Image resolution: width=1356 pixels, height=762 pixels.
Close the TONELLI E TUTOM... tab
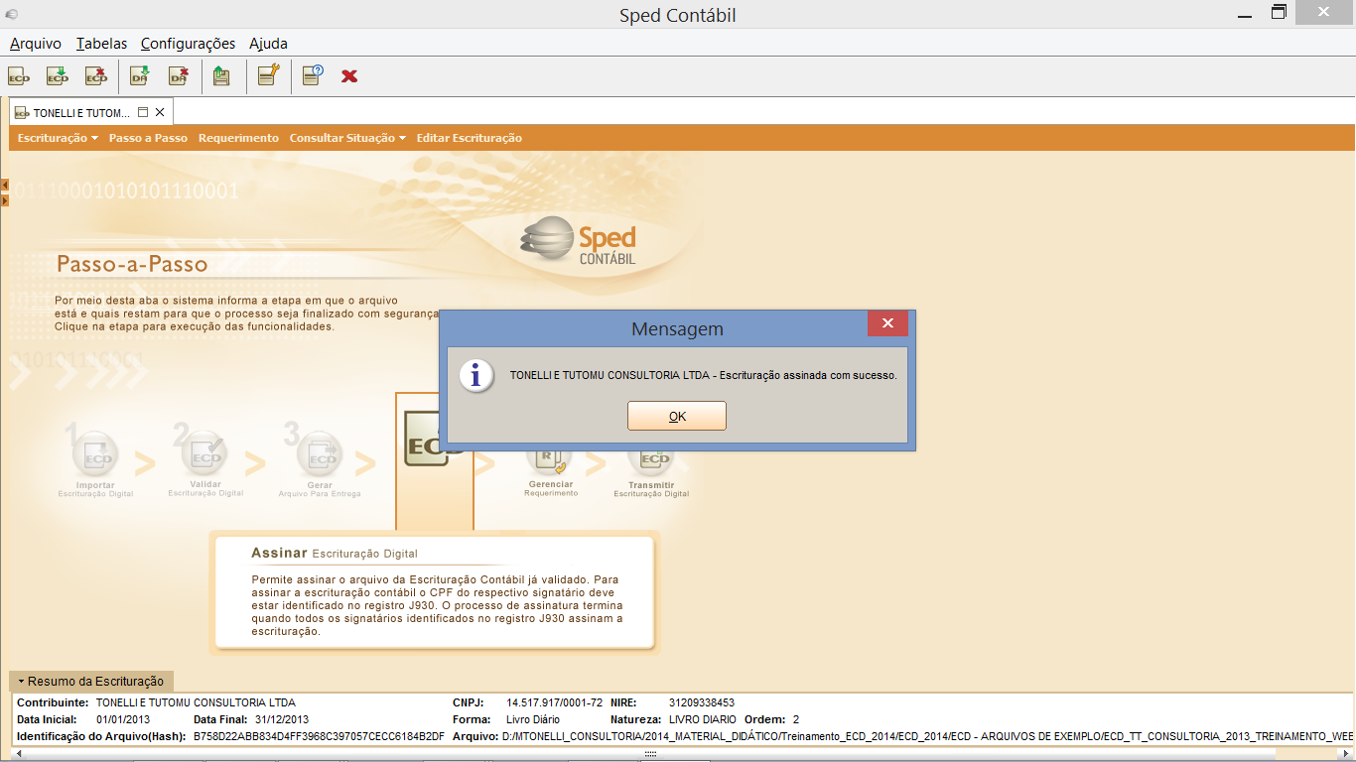click(x=160, y=112)
